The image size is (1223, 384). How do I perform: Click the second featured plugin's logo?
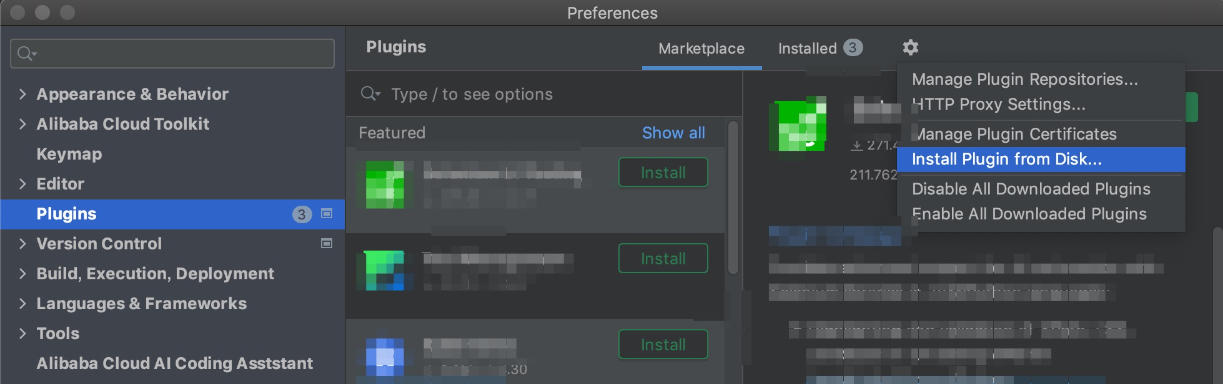click(384, 270)
